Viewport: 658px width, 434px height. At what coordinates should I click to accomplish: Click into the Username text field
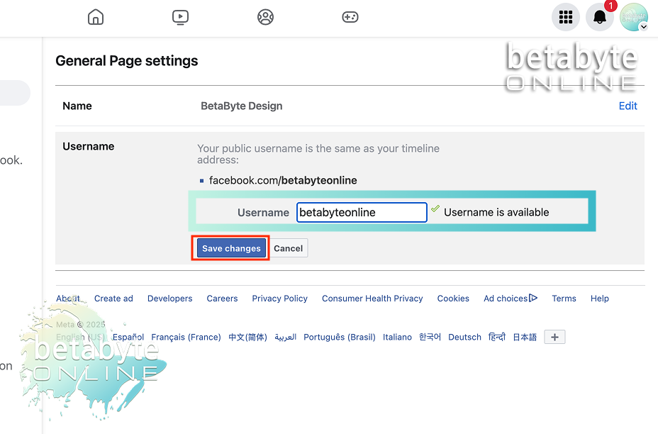tap(362, 212)
